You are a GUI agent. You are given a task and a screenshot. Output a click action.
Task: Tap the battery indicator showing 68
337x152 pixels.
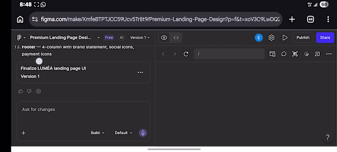(324, 5)
